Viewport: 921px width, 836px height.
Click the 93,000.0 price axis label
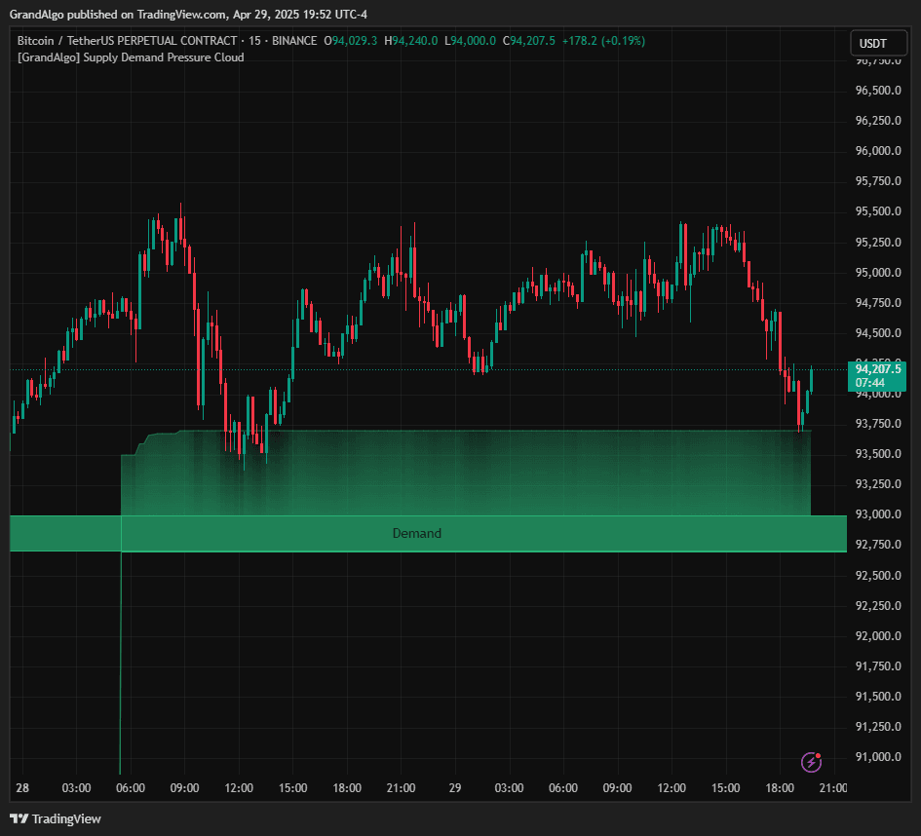877,514
